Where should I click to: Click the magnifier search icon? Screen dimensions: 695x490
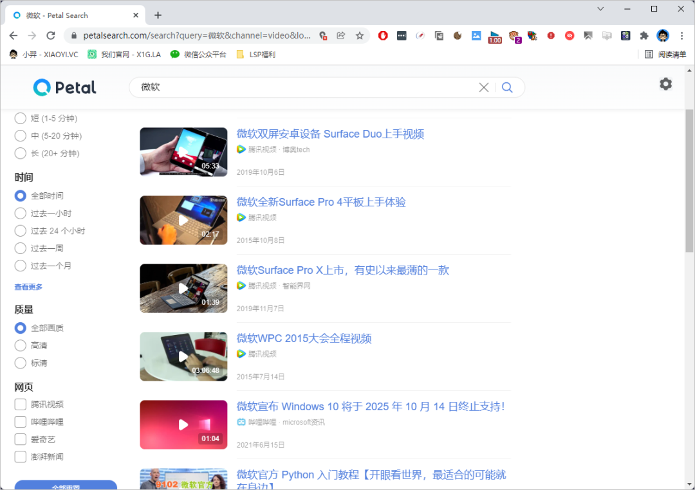click(x=507, y=87)
